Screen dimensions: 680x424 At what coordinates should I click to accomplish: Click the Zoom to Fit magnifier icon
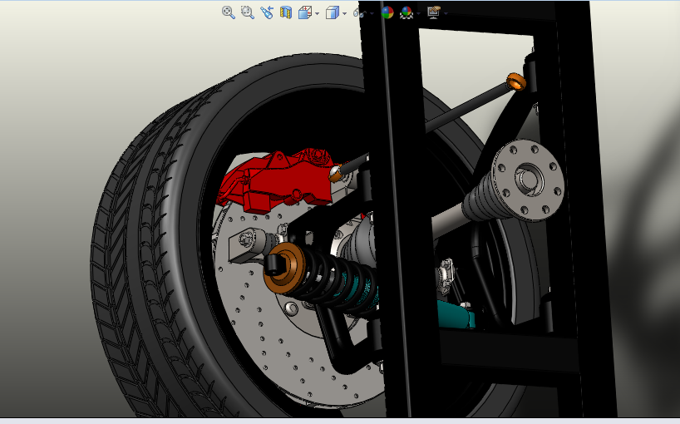tap(228, 12)
